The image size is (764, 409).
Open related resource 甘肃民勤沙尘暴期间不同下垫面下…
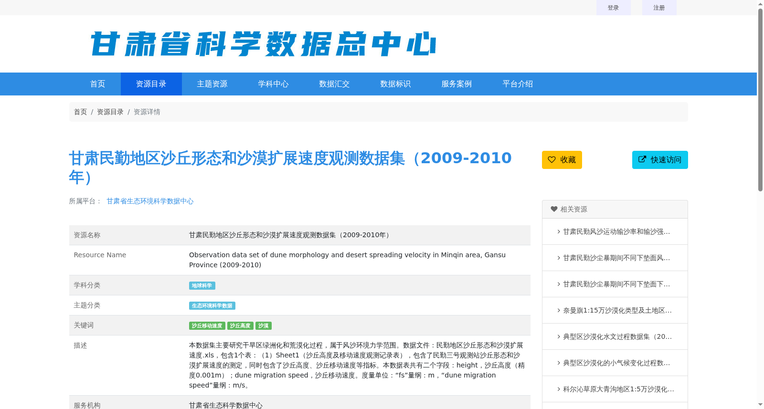coord(616,284)
